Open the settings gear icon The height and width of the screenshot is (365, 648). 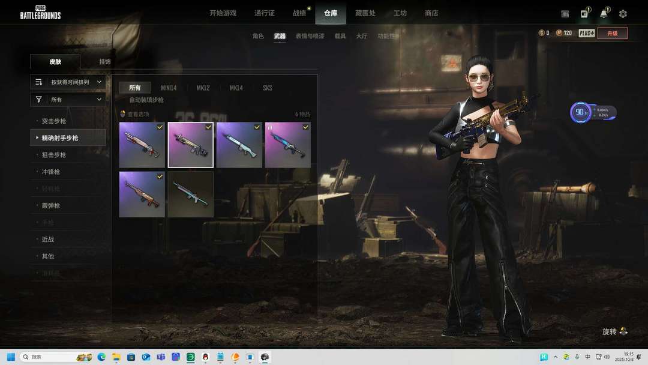click(623, 14)
